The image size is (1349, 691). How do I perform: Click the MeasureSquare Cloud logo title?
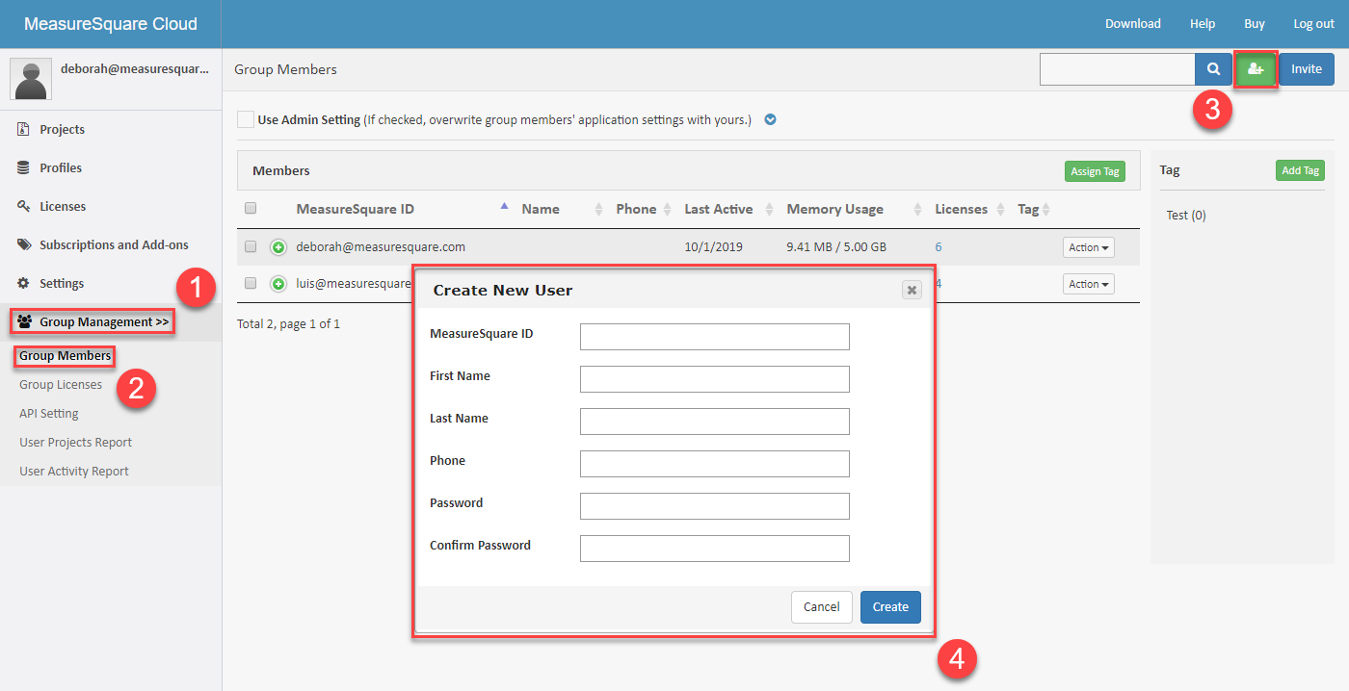[x=111, y=24]
